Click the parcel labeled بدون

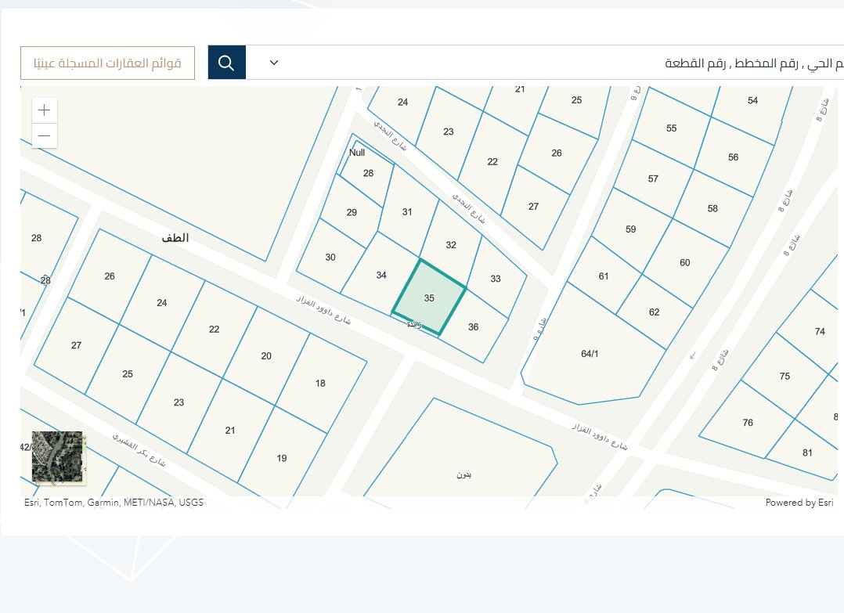click(x=464, y=474)
